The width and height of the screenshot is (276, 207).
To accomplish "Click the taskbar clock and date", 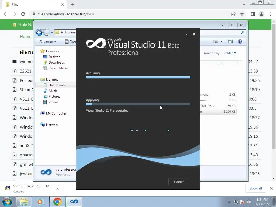I will click(262, 202).
